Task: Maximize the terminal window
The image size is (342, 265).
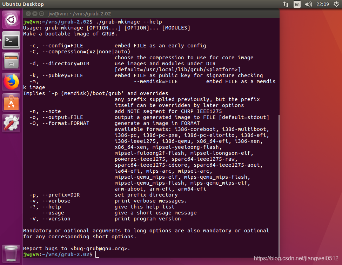Action: 41,14
